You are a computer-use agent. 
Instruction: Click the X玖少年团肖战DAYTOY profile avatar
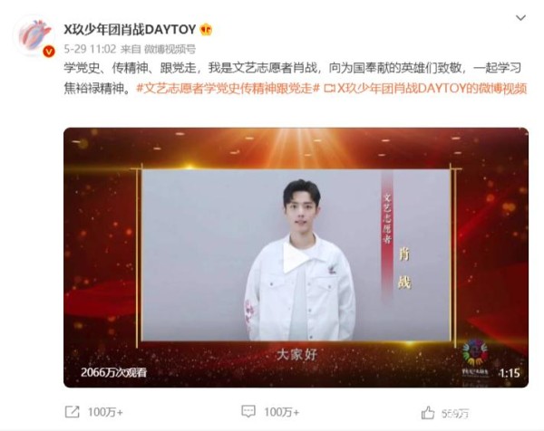[x=34, y=35]
